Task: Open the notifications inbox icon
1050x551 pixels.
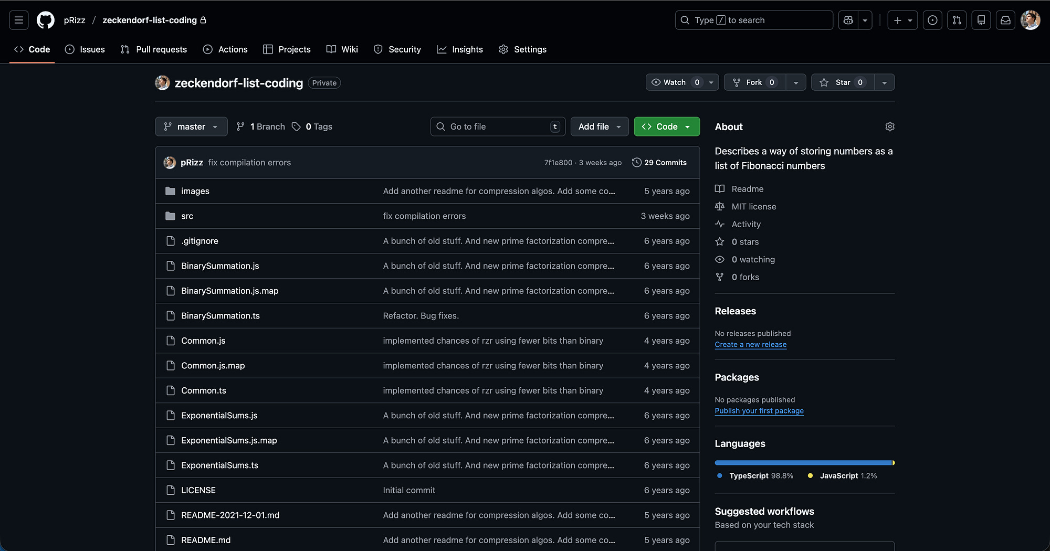Action: (1005, 20)
